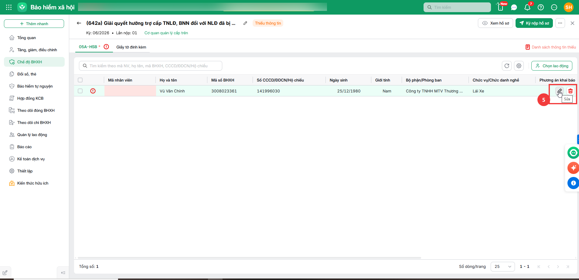The width and height of the screenshot is (579, 280).
Task: Click Xem hồ sơ button
Action: pyautogui.click(x=496, y=23)
